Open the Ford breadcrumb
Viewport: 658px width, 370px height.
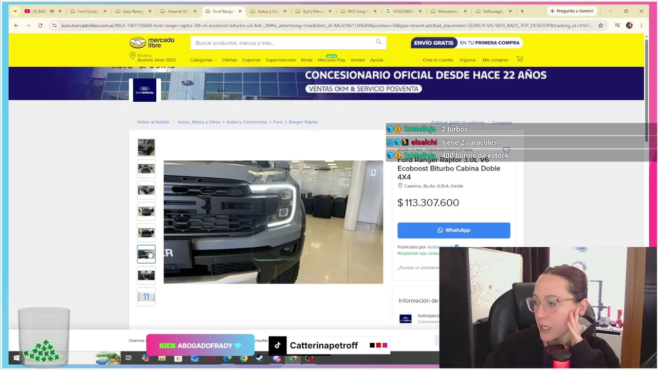pos(278,122)
